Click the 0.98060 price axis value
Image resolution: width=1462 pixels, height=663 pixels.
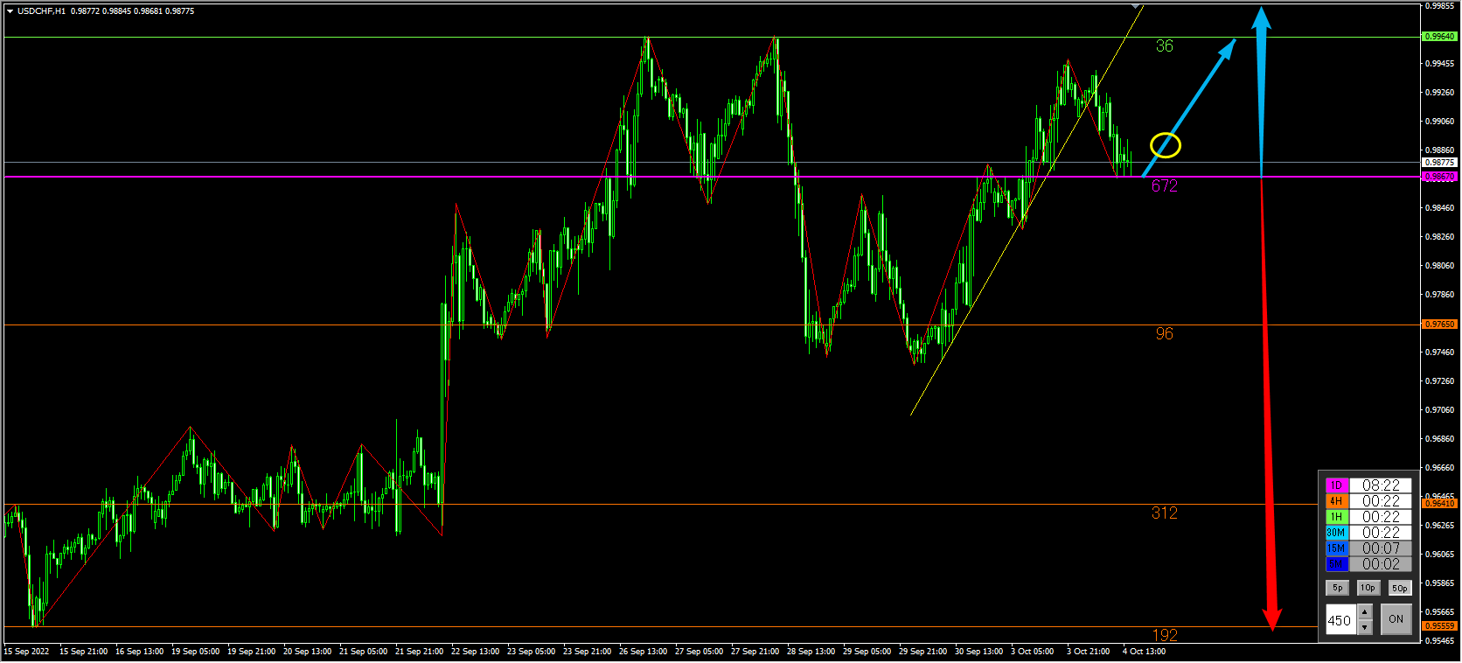pos(1440,266)
